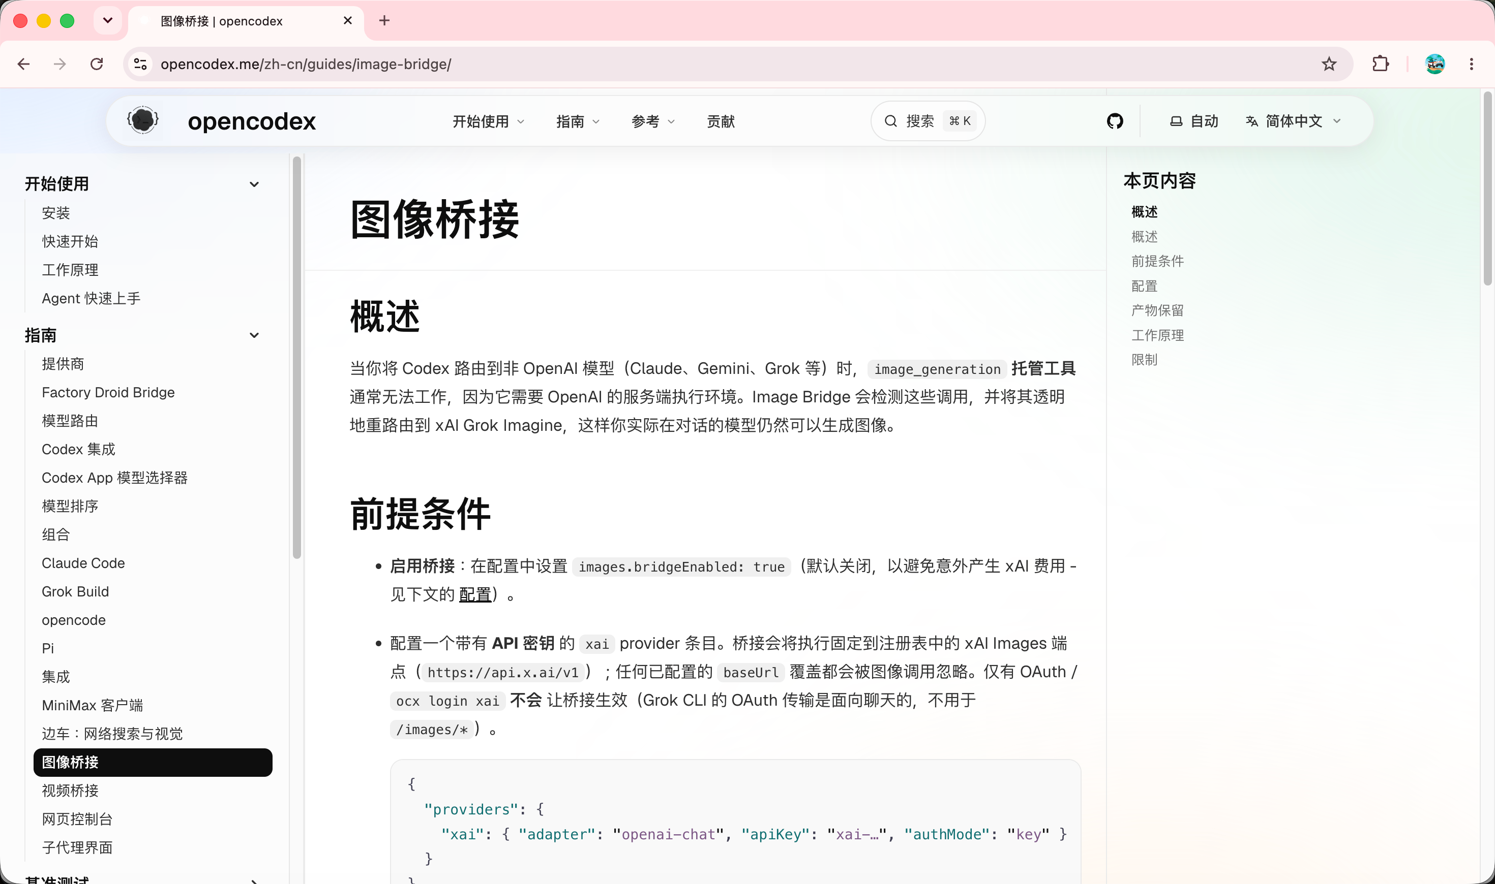Open 工作原理 in the left sidebar
The width and height of the screenshot is (1495, 884).
click(x=70, y=270)
